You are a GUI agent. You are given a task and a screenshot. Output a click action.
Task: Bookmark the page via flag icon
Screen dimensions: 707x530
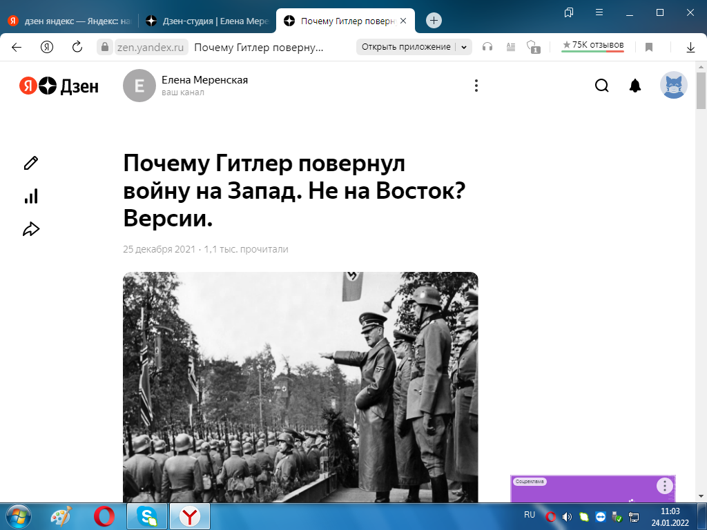pyautogui.click(x=649, y=47)
